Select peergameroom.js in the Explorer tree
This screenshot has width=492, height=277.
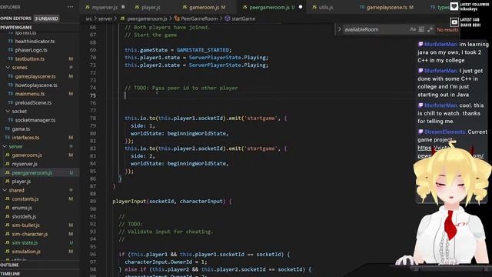point(32,172)
